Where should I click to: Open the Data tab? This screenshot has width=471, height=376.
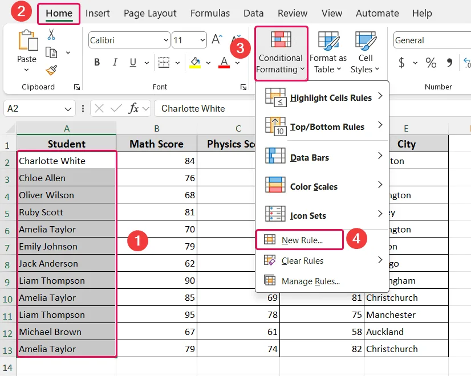tap(254, 13)
